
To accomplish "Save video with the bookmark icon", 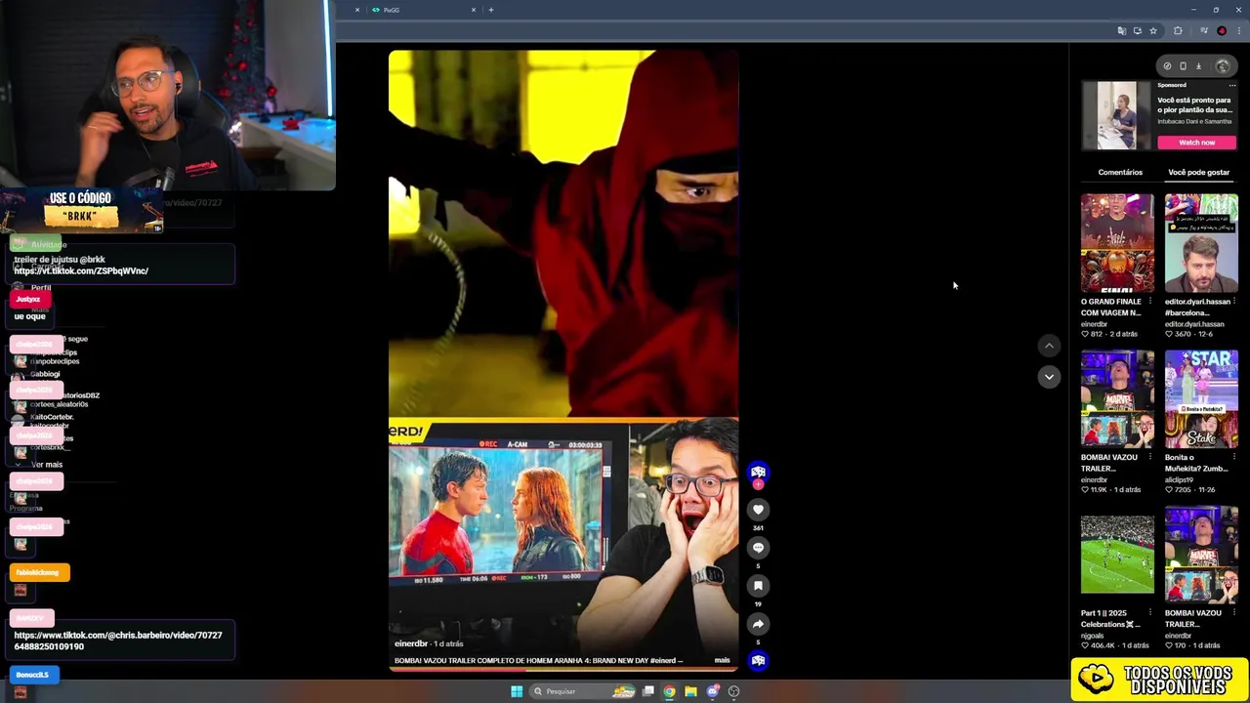I will [x=758, y=586].
